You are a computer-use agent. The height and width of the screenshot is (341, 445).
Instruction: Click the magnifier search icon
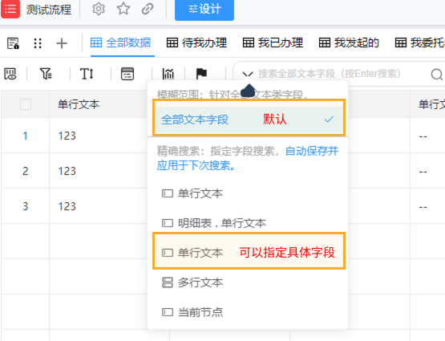[436, 75]
